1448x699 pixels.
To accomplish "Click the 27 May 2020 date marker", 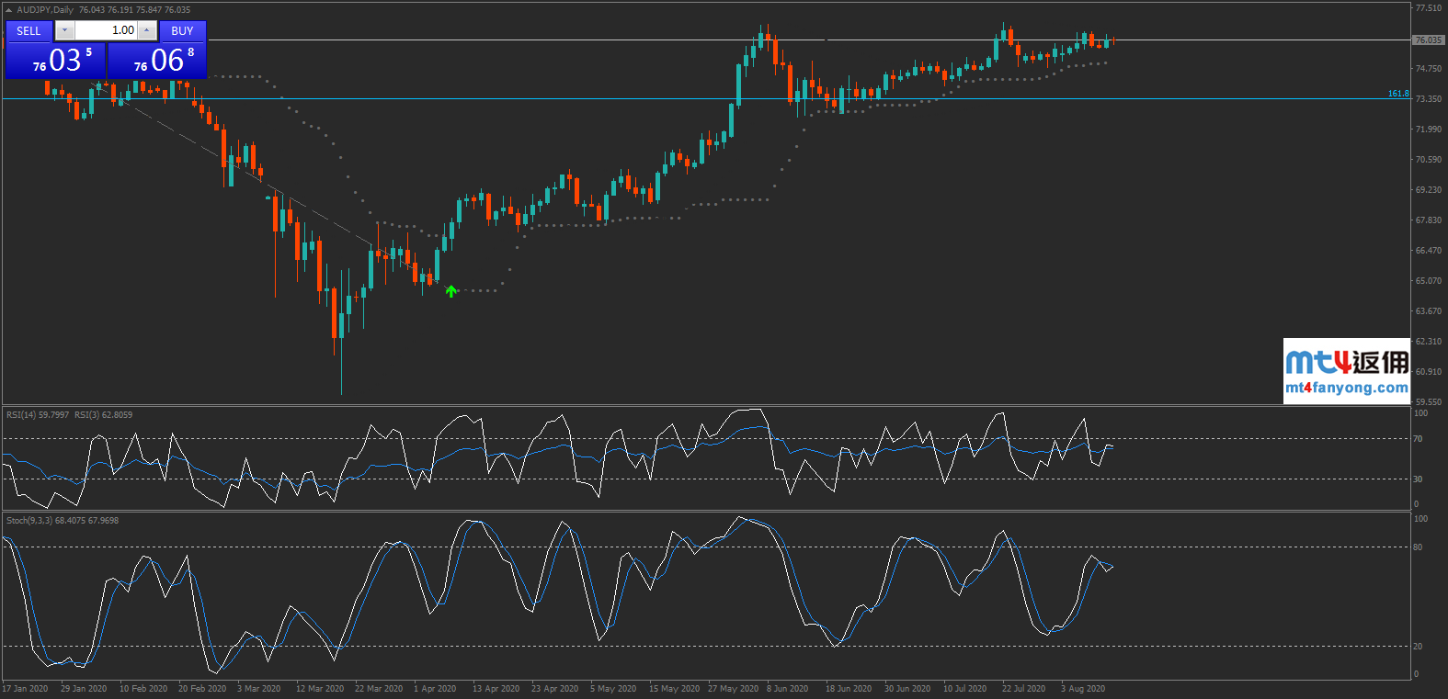I will click(733, 689).
